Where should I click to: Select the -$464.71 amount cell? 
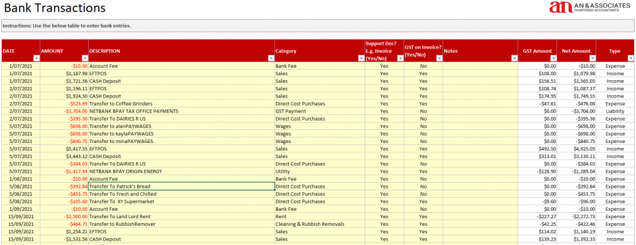point(64,224)
